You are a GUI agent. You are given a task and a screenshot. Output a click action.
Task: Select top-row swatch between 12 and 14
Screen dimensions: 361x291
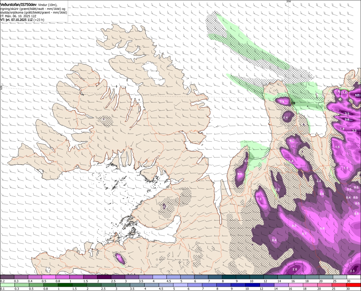[x=271, y=277]
